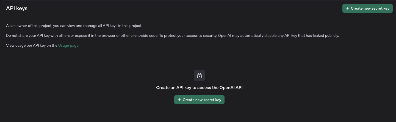Viewport: 396px width, 122px height.
Task: Click 'you can view' in the owner sentence
Action: (x=64, y=26)
